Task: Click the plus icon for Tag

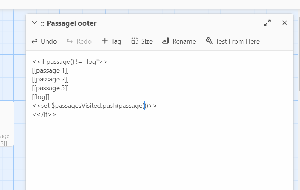Action: click(x=105, y=41)
